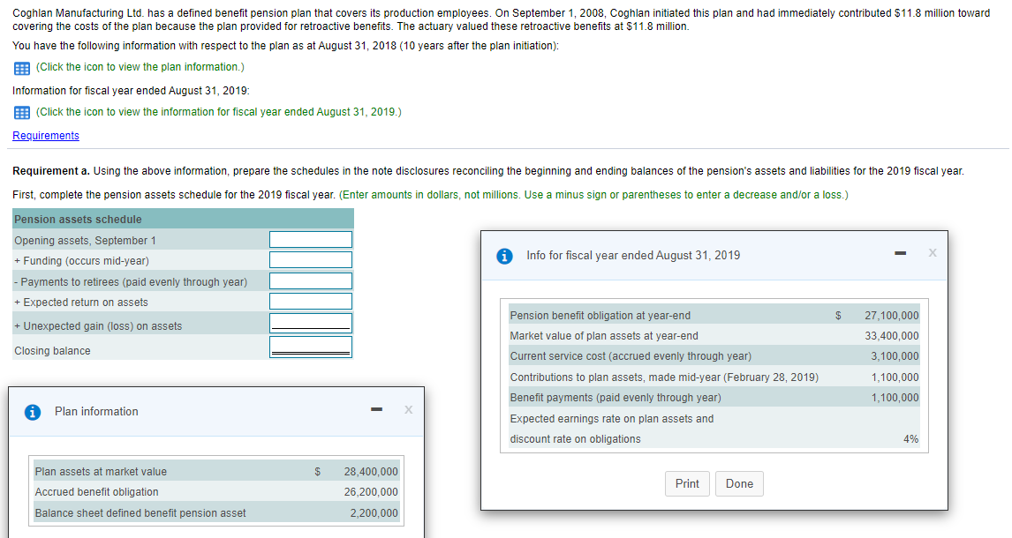Select the year-end obligation value 27,100,000
This screenshot has width=1012, height=538.
click(892, 315)
